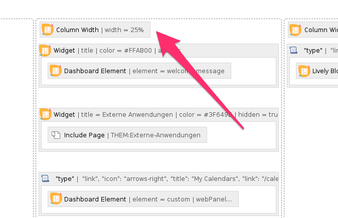Viewport: 338px width, 218px height.
Task: Click the custom Dashboard Element icon
Action: tap(55, 199)
